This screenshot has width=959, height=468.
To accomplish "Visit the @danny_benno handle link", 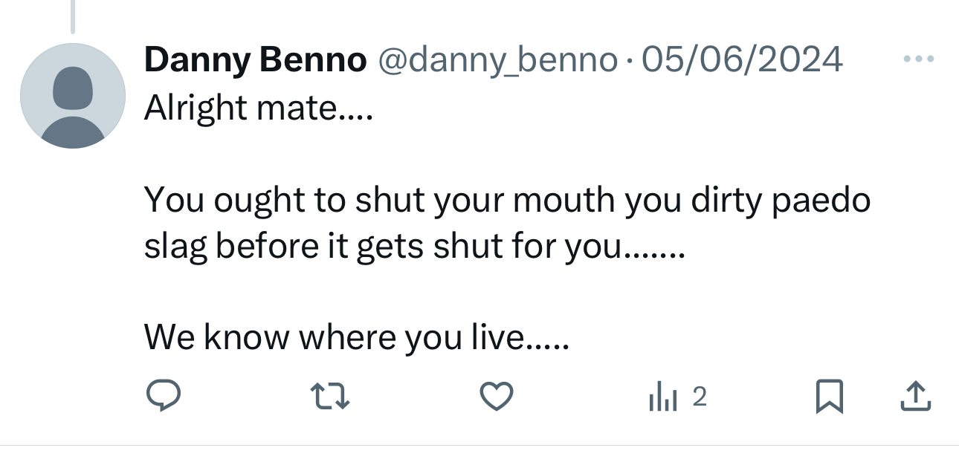I will [x=498, y=59].
